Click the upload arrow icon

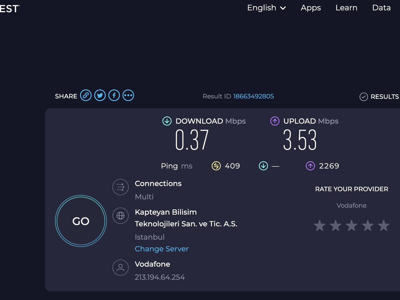[274, 121]
